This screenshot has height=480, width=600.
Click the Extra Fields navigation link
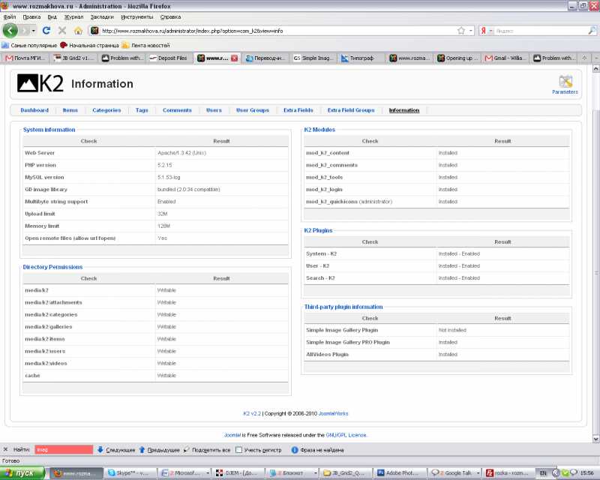click(298, 110)
